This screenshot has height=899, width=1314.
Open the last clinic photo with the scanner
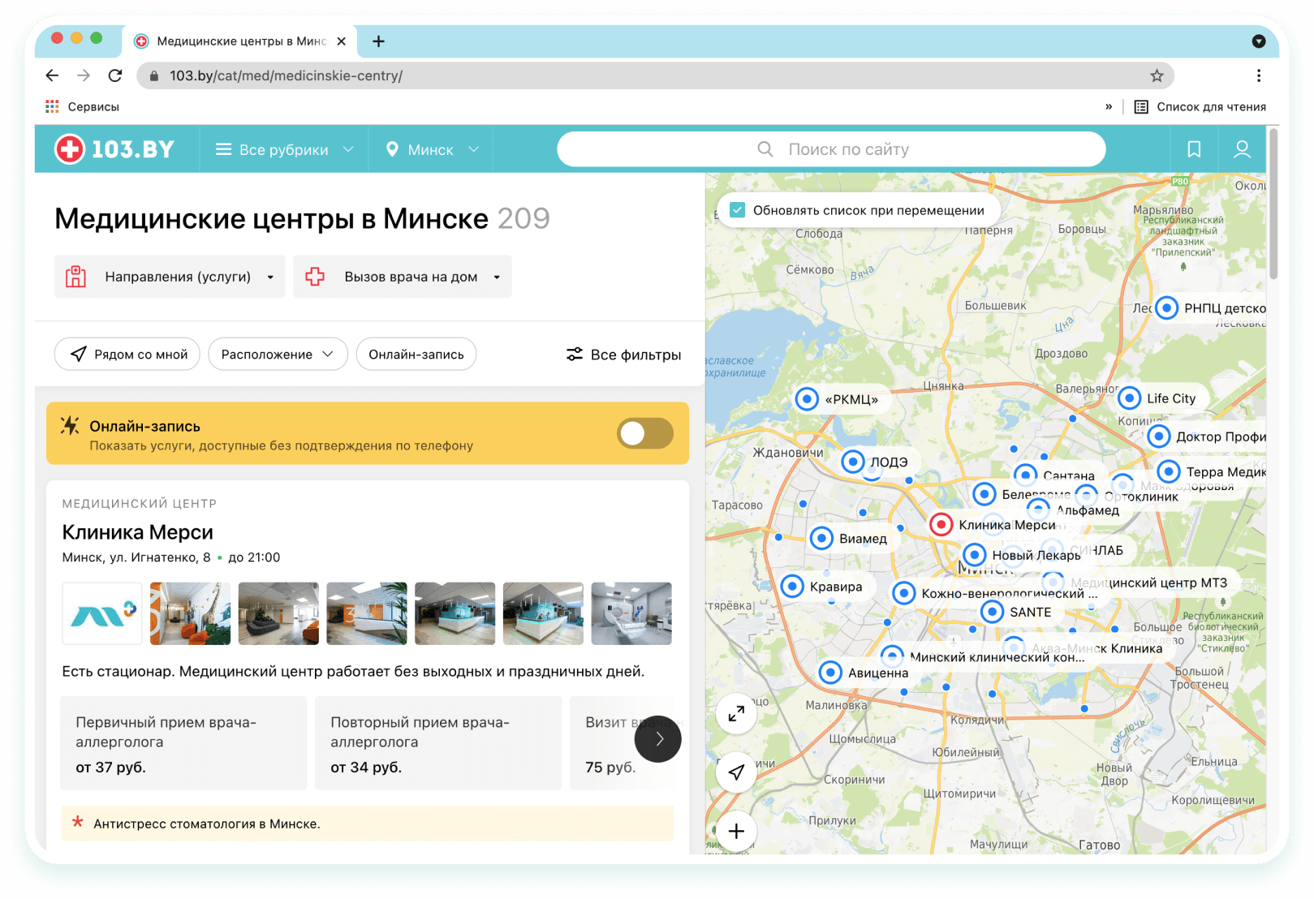click(631, 613)
